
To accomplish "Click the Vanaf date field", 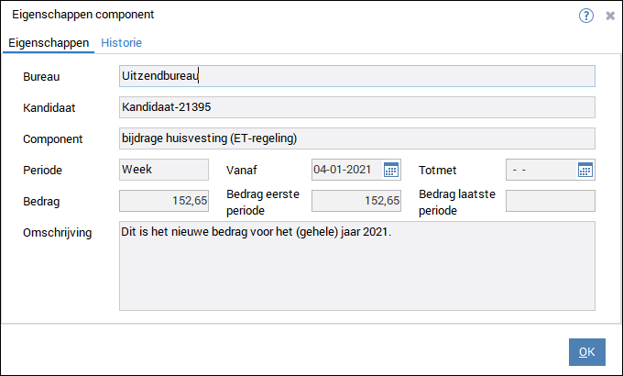I will [346, 170].
